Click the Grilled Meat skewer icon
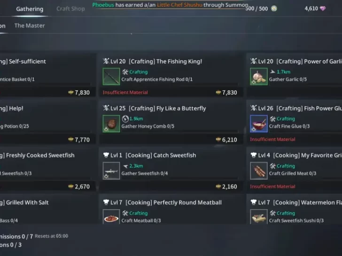 259,171
